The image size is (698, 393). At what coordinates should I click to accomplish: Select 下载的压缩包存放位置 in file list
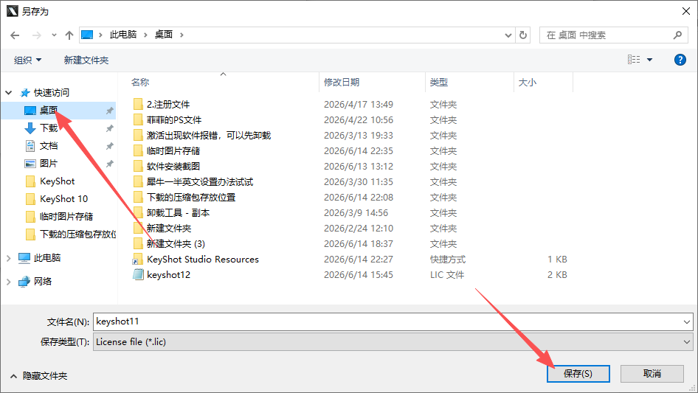tap(191, 198)
